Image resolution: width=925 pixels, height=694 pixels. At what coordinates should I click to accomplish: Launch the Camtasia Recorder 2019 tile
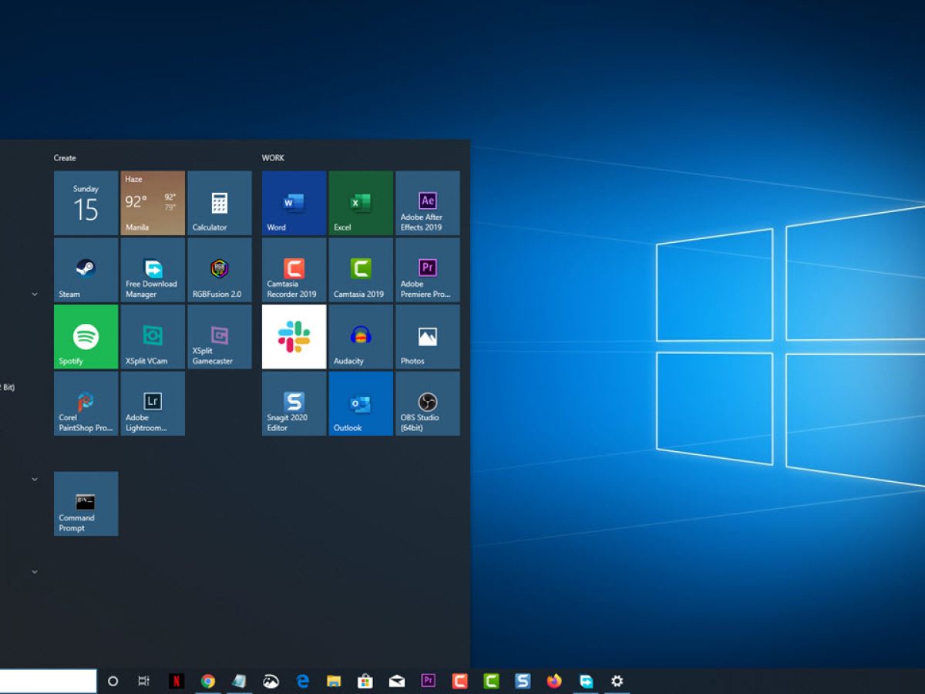pos(294,270)
